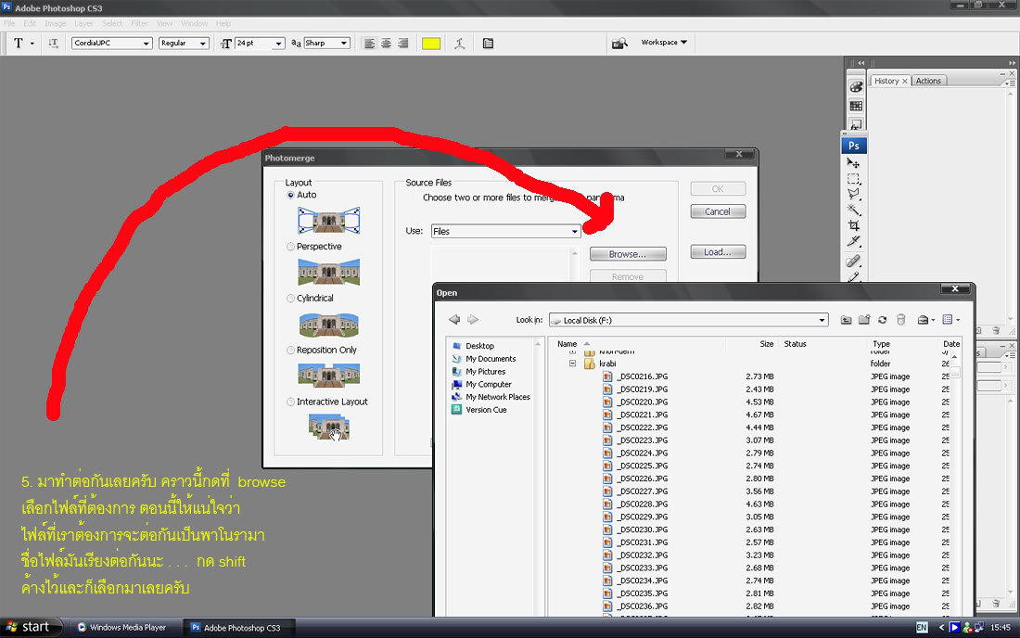Open the Filter menu
This screenshot has height=638, width=1020.
(x=139, y=23)
